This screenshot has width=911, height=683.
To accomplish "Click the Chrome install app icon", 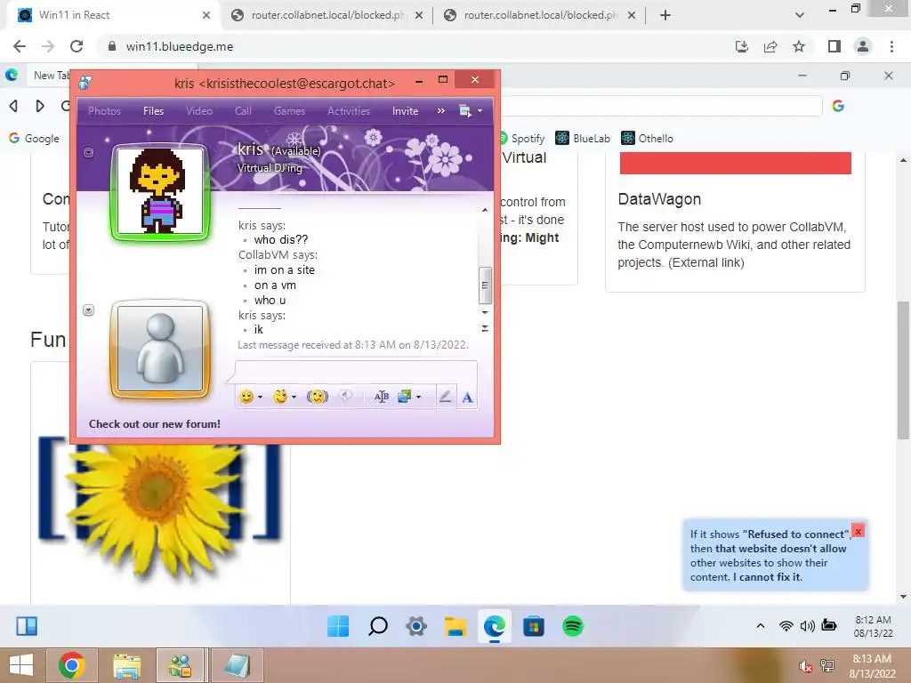I will [x=742, y=46].
